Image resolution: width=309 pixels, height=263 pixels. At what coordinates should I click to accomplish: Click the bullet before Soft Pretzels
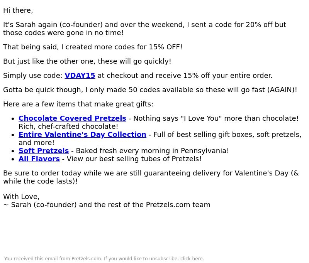(13, 151)
